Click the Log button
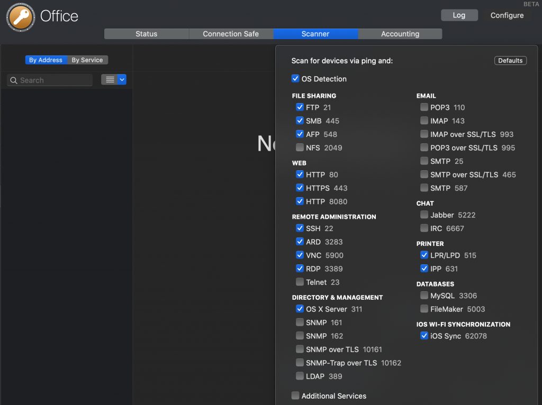The width and height of the screenshot is (542, 405). click(x=459, y=15)
